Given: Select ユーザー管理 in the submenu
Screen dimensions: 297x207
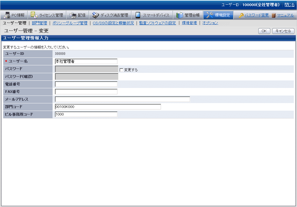Looking at the screenshot, I should coord(15,23).
